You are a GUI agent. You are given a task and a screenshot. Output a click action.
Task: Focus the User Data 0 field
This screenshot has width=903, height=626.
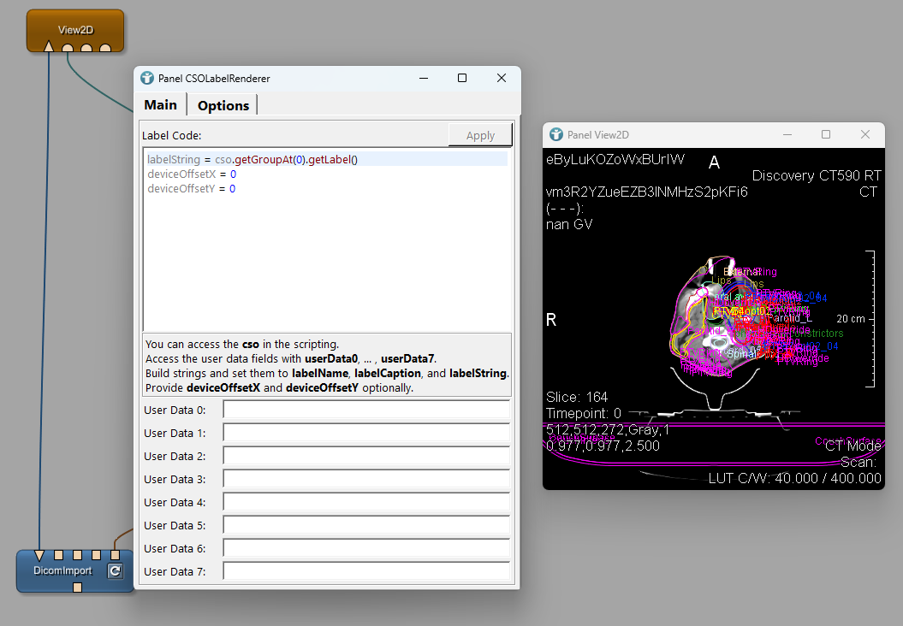(x=366, y=410)
